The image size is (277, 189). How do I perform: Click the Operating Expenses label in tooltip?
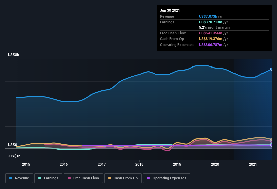[177, 45]
